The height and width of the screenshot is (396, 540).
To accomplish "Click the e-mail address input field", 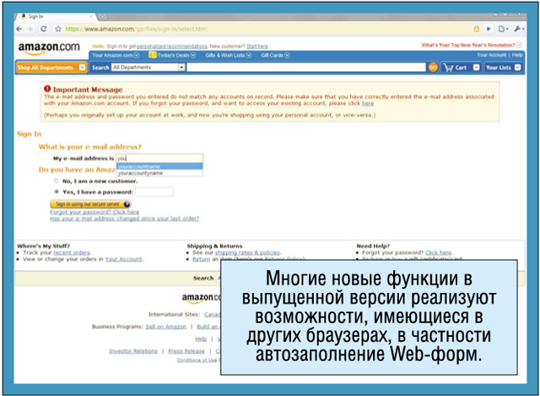I will 159,158.
